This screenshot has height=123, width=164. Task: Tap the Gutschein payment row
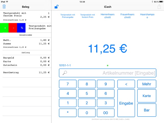[26, 65]
